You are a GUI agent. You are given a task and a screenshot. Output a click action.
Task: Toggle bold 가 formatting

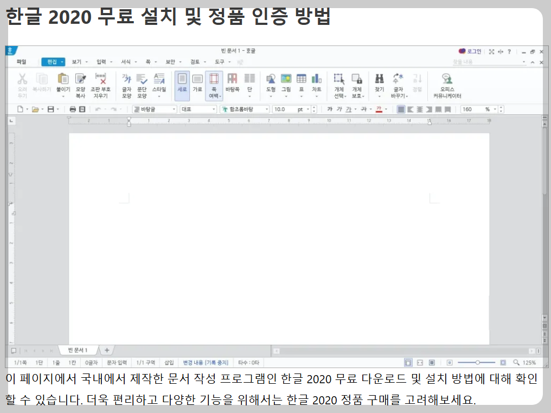[330, 109]
